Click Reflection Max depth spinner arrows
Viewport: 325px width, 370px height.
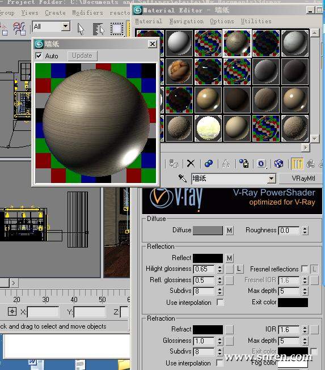pos(305,291)
